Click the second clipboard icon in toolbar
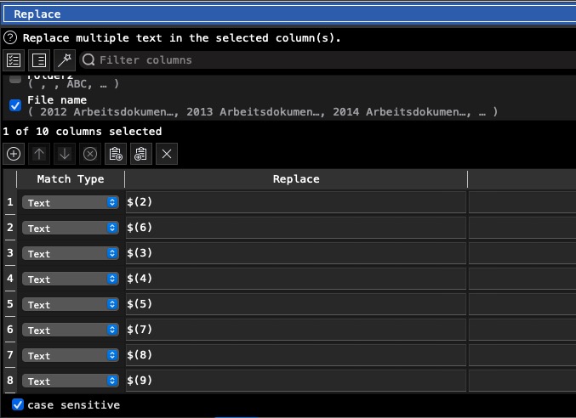This screenshot has width=576, height=418. click(x=141, y=154)
